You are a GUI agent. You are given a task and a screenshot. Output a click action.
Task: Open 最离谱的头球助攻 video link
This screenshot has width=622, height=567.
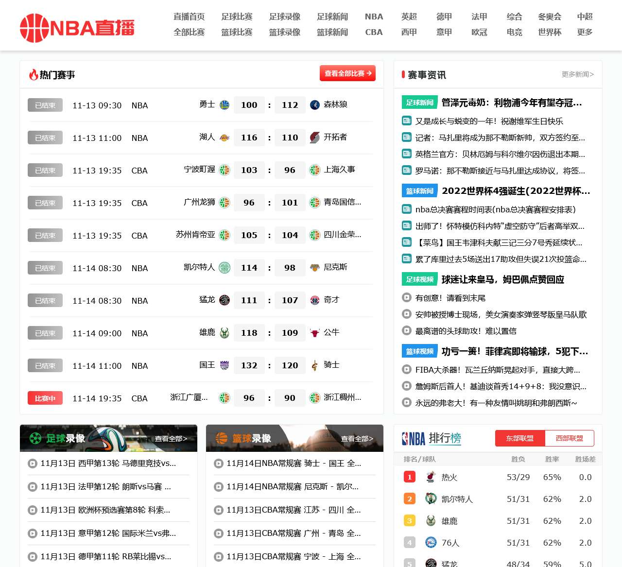tap(466, 331)
